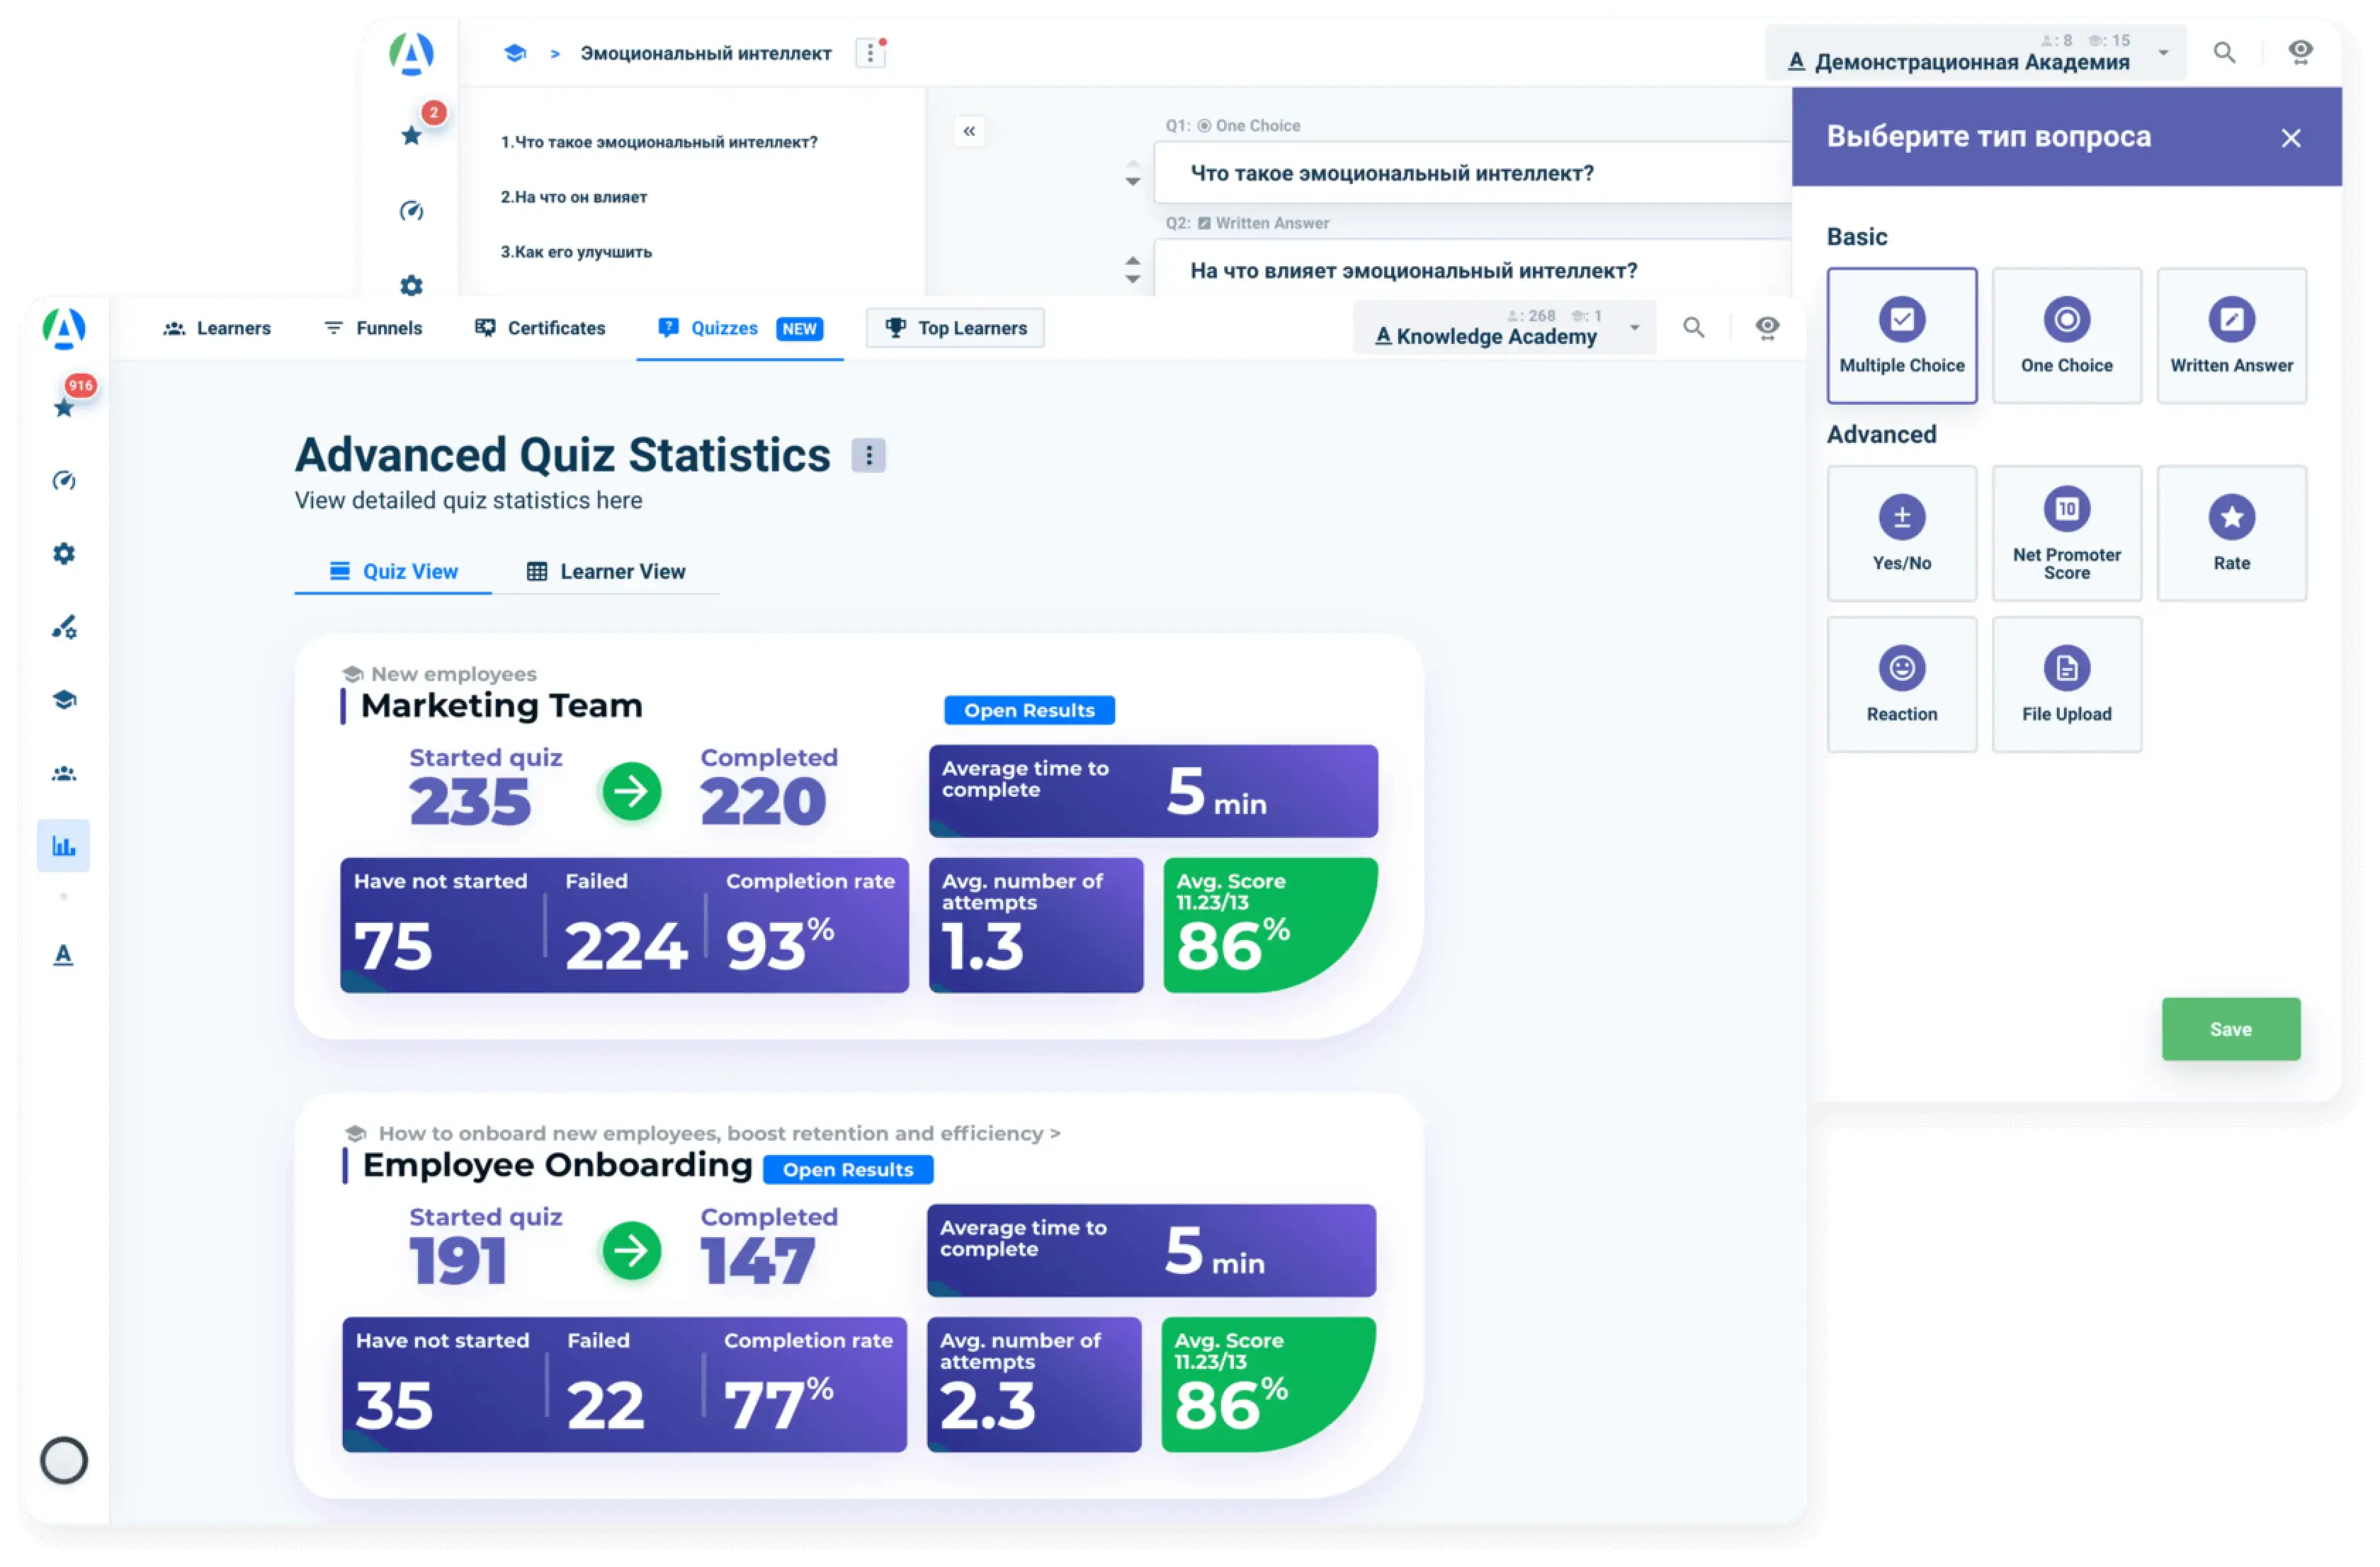Open the three-dot menu next to Advanced Quiz Statistics
The height and width of the screenshot is (1567, 2380).
(x=868, y=456)
